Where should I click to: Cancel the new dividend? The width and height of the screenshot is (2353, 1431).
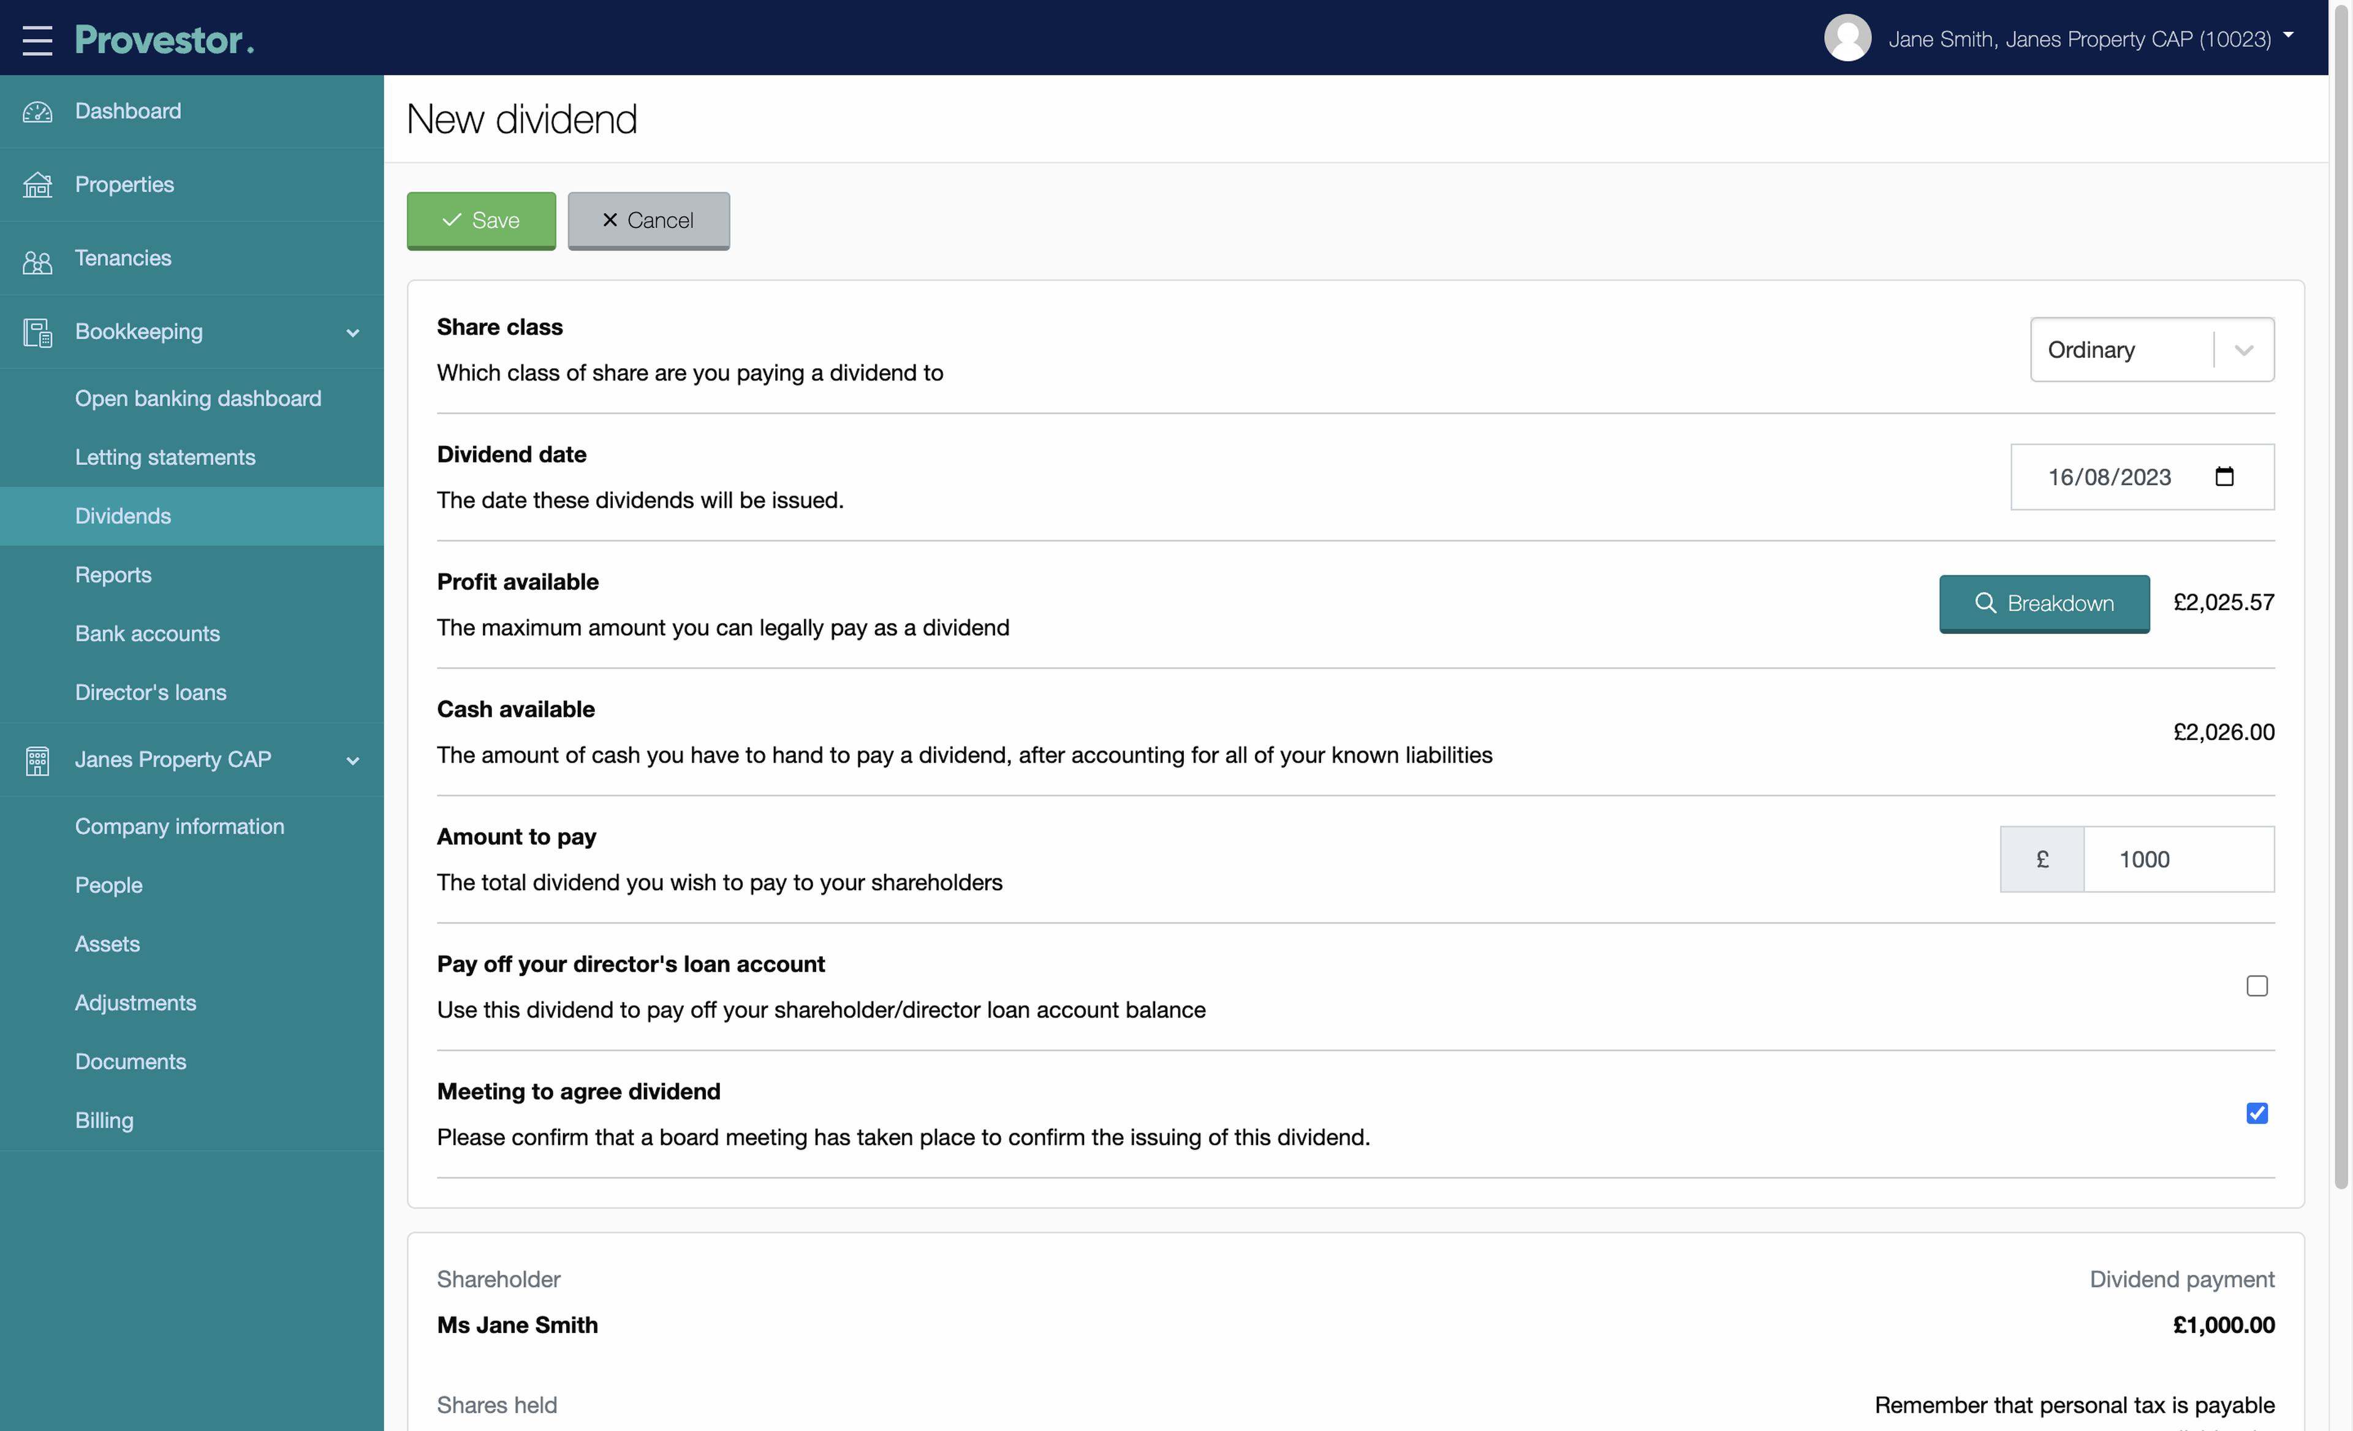click(x=648, y=221)
